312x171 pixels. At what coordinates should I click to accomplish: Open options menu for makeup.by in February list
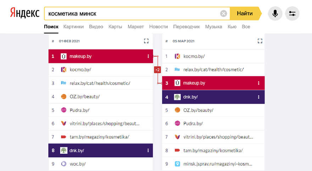[x=148, y=56]
